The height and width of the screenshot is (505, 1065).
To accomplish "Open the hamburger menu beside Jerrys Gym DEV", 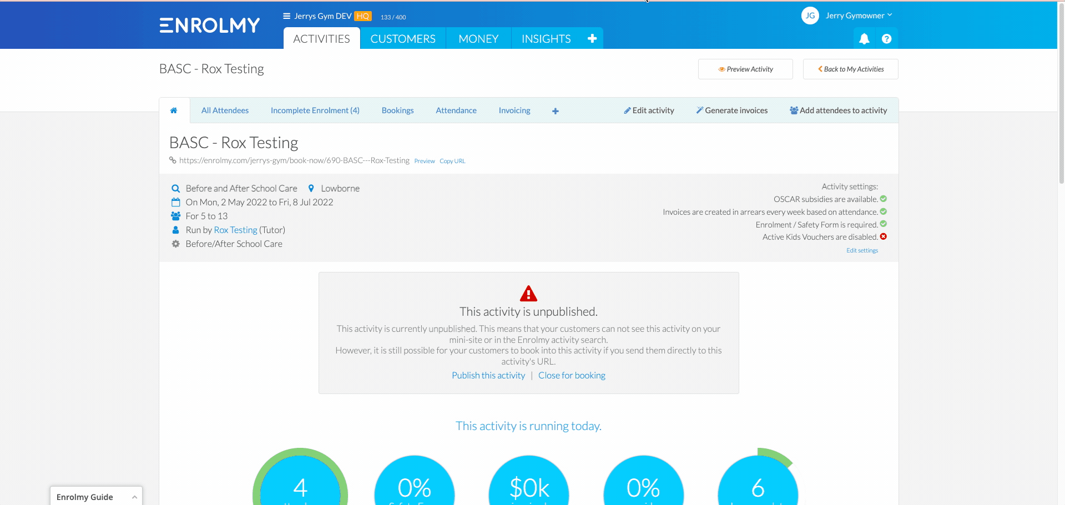I will pyautogui.click(x=286, y=16).
